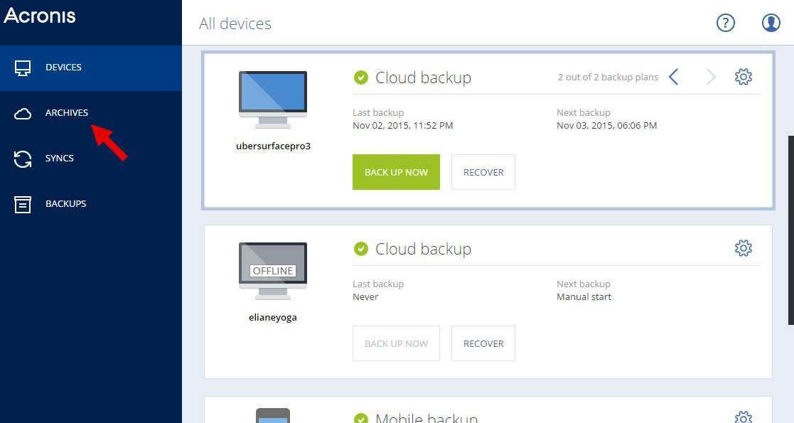Screen dimensions: 794x423
Task: Click the 'Nov 03, 2015, 06:06 PM' value
Action: tap(606, 126)
